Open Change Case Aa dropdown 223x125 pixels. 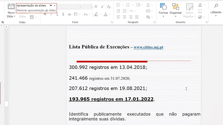[87, 14]
